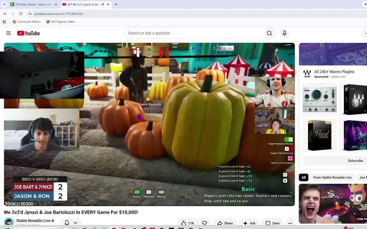Go back with the browser back arrow

point(5,14)
